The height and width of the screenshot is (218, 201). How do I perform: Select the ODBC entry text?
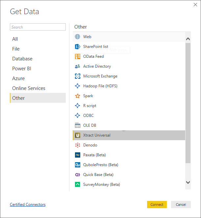point(88,116)
